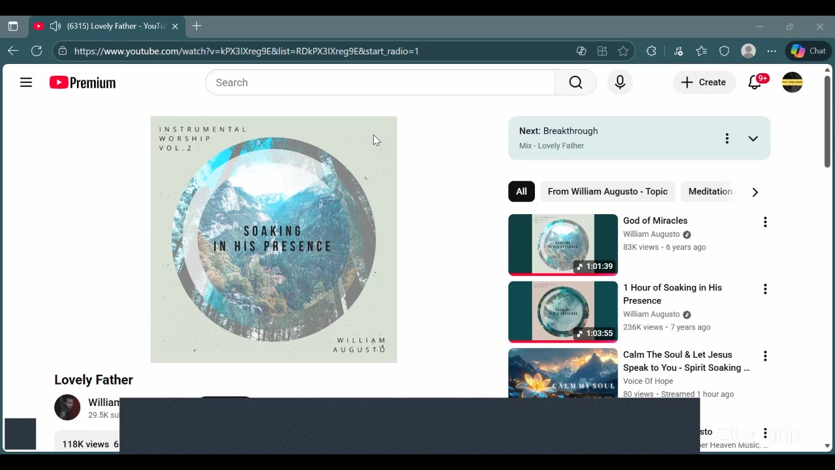This screenshot has width=835, height=470.
Task: Click the Soaking In His Presence album art player
Action: click(x=273, y=240)
